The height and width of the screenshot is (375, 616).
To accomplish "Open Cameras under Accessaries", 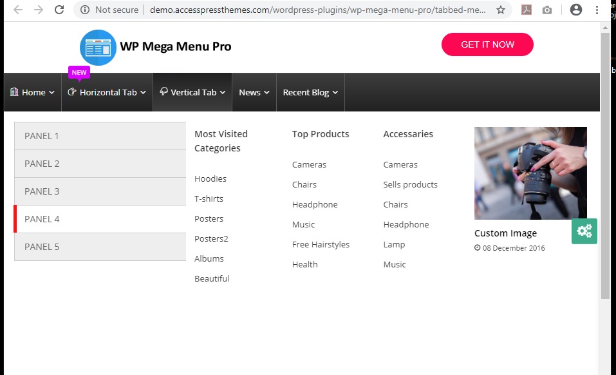I will click(x=400, y=165).
